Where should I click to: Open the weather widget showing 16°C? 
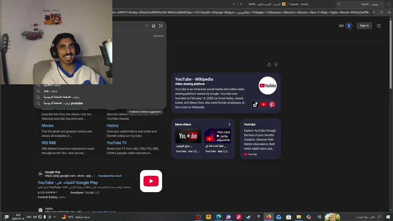[76, 217]
